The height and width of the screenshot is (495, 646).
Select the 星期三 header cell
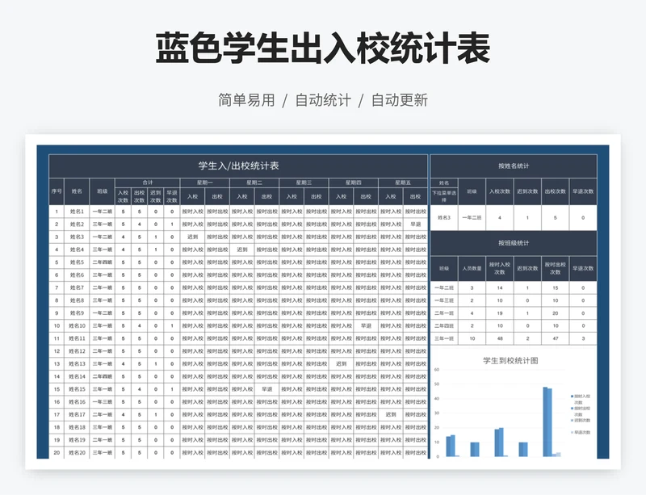point(304,182)
